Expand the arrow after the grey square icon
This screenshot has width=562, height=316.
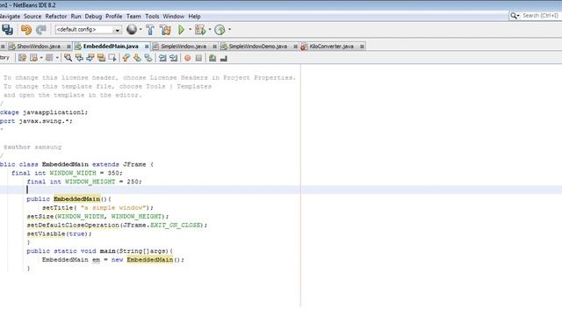tap(57, 58)
